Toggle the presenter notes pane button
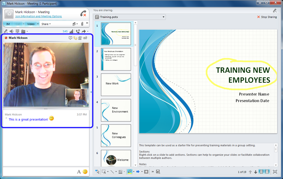 click(x=267, y=172)
